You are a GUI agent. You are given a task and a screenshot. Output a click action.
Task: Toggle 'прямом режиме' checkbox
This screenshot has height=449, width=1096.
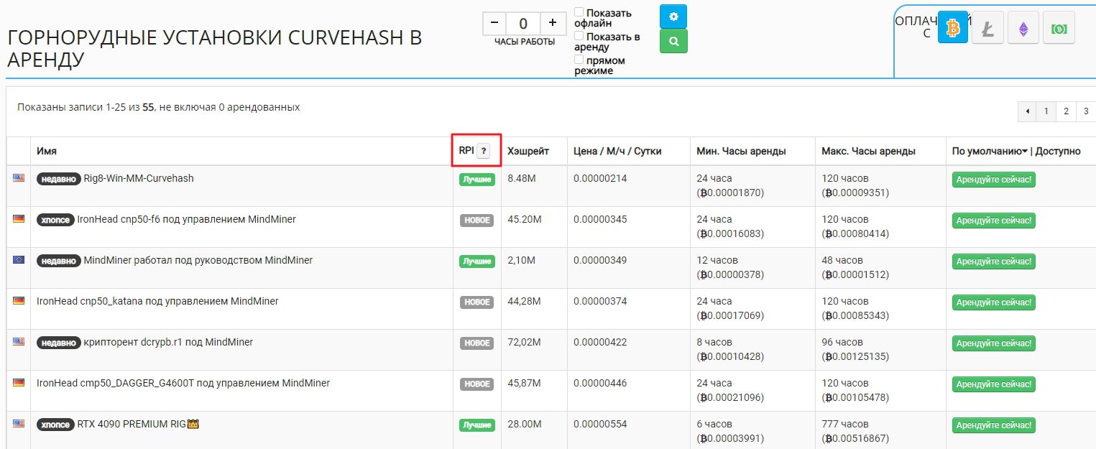point(579,60)
